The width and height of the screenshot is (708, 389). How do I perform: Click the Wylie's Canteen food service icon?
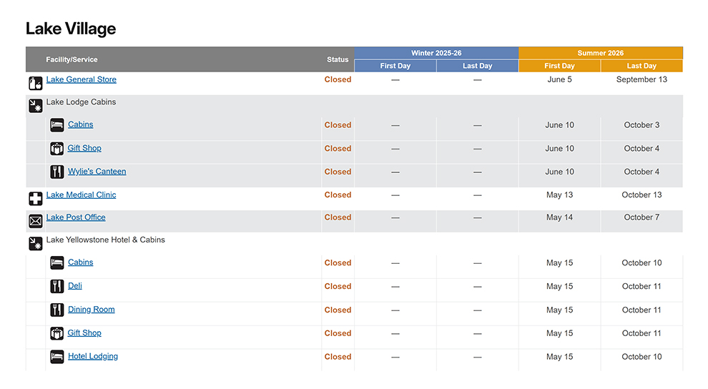click(x=57, y=172)
